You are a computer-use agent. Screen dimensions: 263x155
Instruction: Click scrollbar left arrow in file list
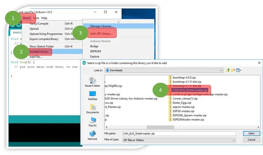click(x=107, y=127)
